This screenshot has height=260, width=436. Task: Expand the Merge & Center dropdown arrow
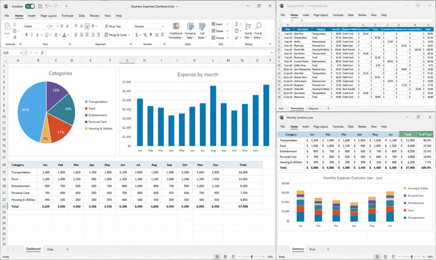click(x=129, y=35)
